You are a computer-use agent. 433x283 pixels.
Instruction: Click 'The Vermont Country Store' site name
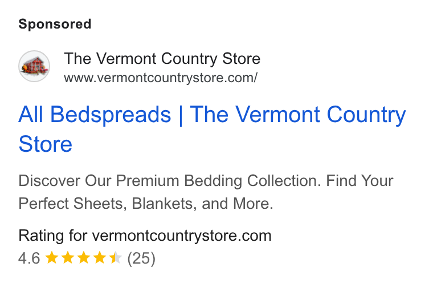[x=162, y=59]
